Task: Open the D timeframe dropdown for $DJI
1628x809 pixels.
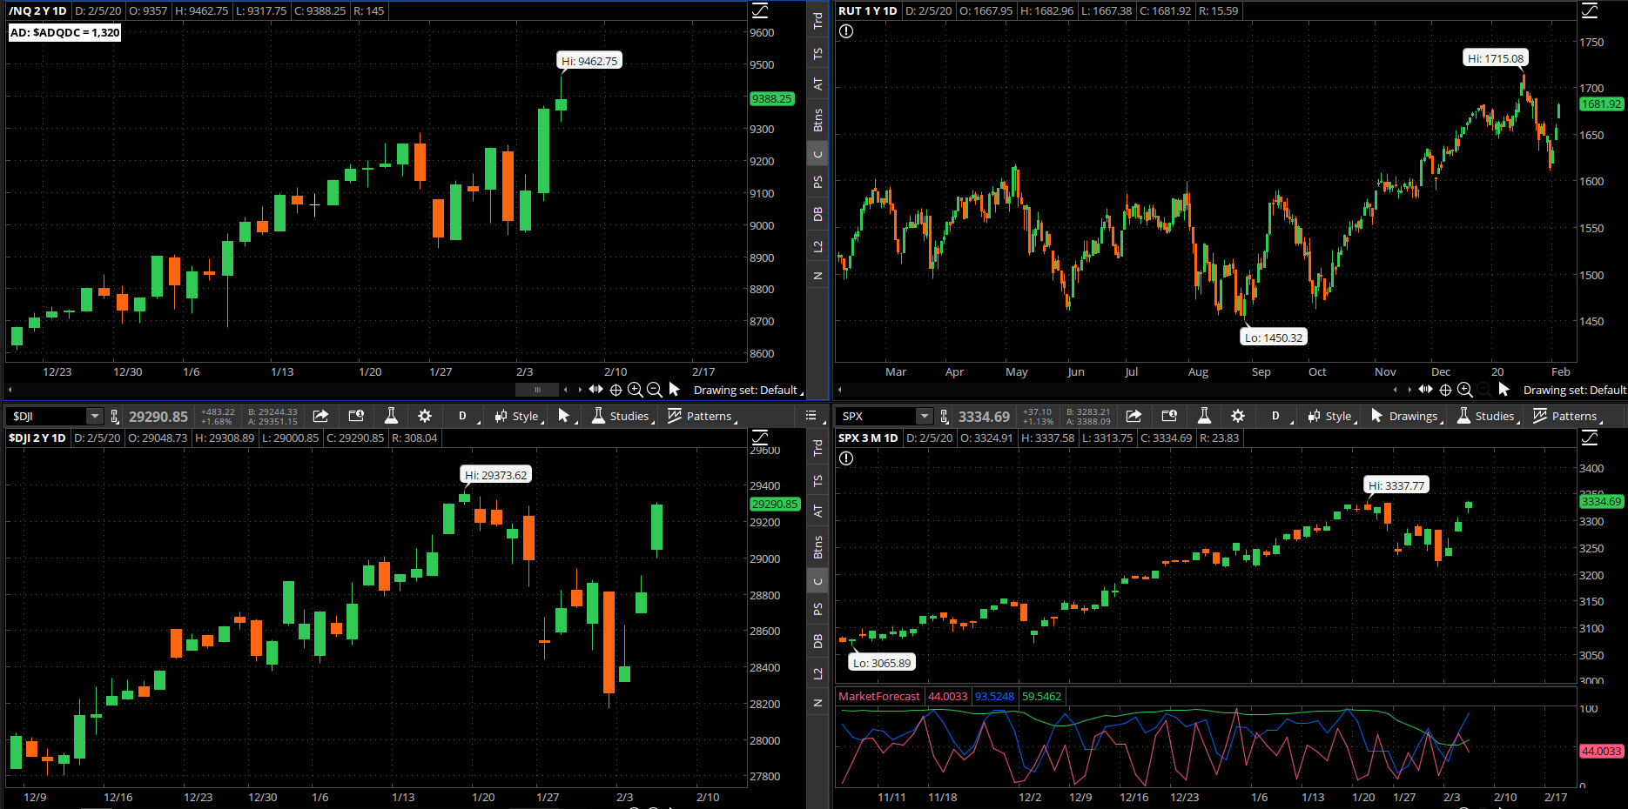Action: 464,416
